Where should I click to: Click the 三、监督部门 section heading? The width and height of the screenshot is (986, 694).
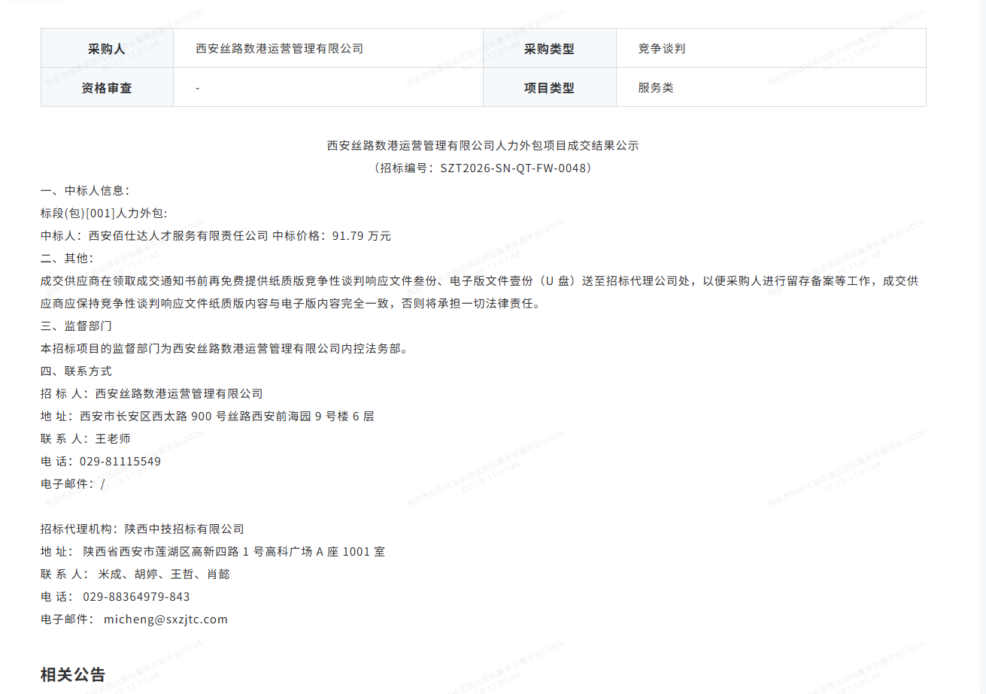(76, 326)
